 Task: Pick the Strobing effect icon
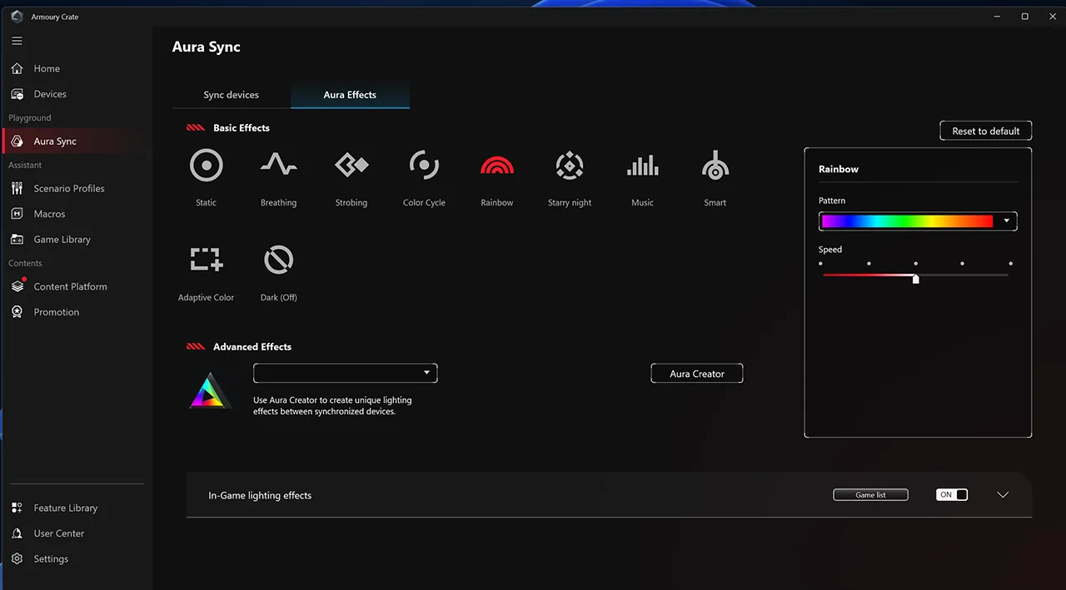[351, 165]
